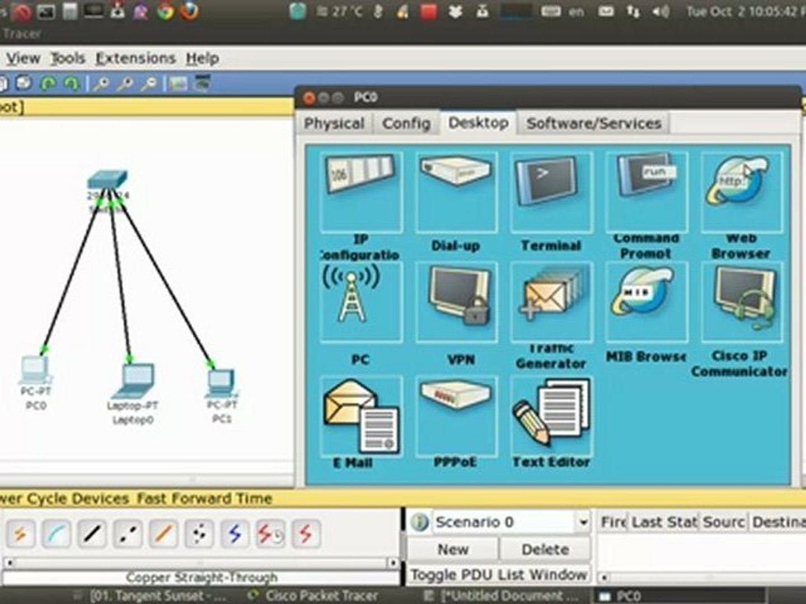This screenshot has height=604, width=806.
Task: Click Power Cycle Devices
Action: coord(65,498)
